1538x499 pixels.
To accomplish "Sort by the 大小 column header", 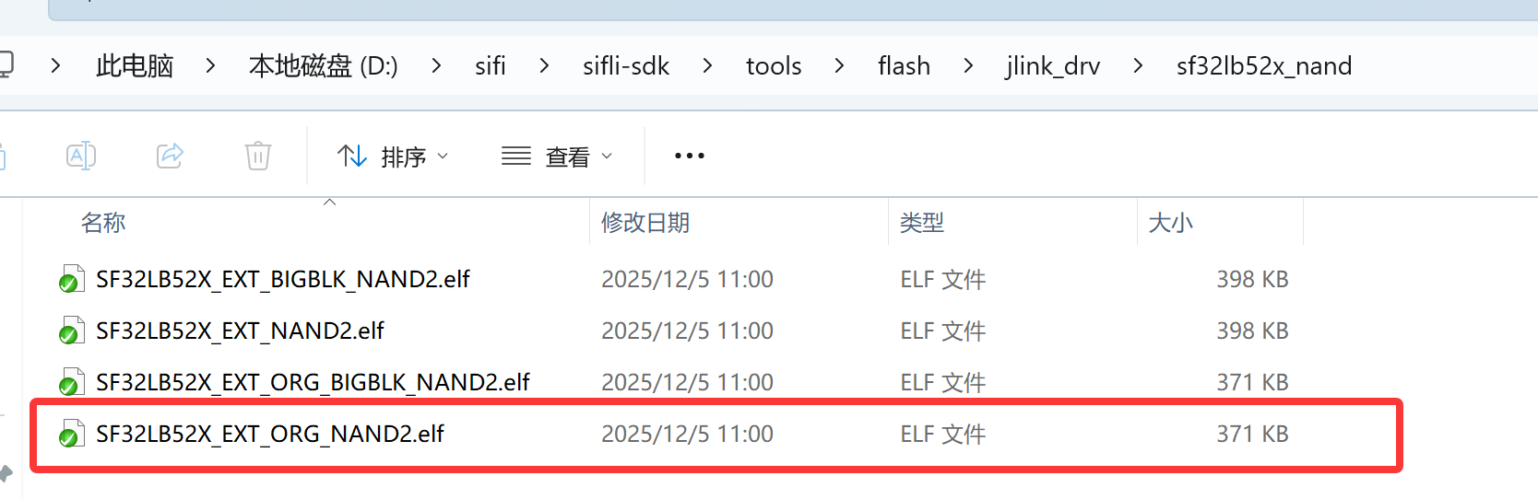I will click(x=1170, y=222).
